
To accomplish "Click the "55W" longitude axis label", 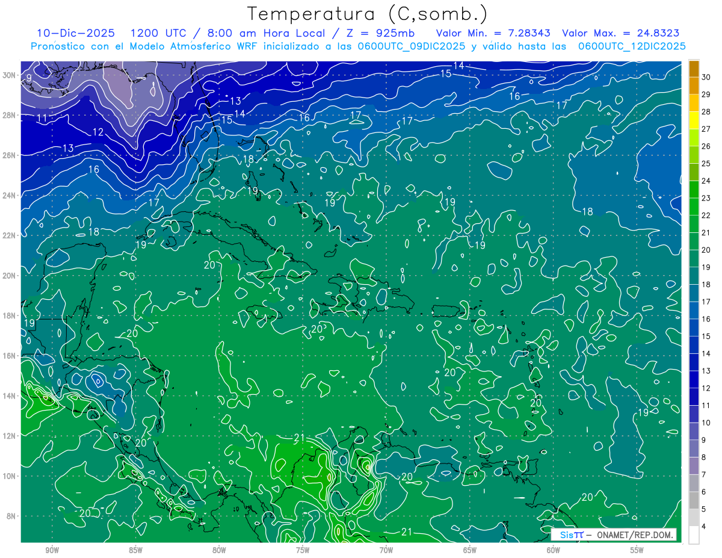I will click(x=637, y=550).
